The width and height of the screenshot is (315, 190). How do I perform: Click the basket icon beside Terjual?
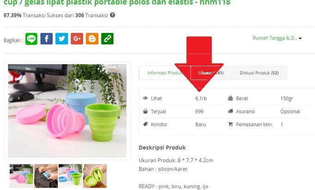pyautogui.click(x=145, y=111)
